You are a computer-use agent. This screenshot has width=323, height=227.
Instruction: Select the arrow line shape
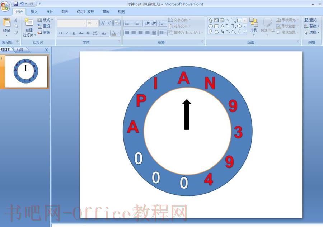point(234,20)
